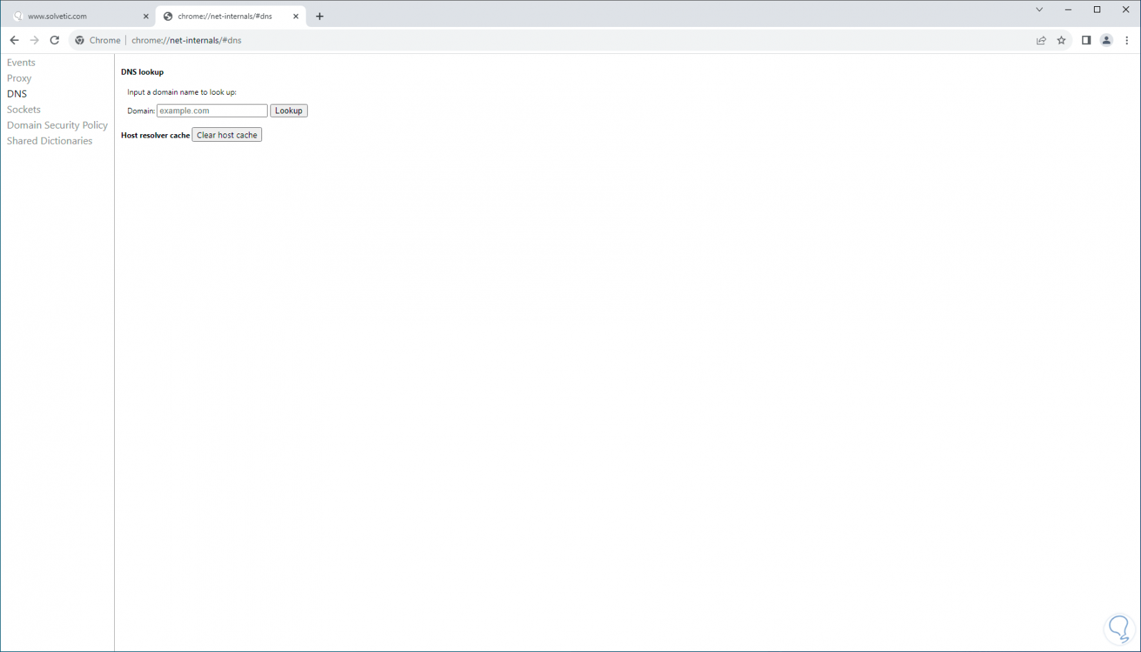Close the www.solvetic.com tab

coord(146,16)
